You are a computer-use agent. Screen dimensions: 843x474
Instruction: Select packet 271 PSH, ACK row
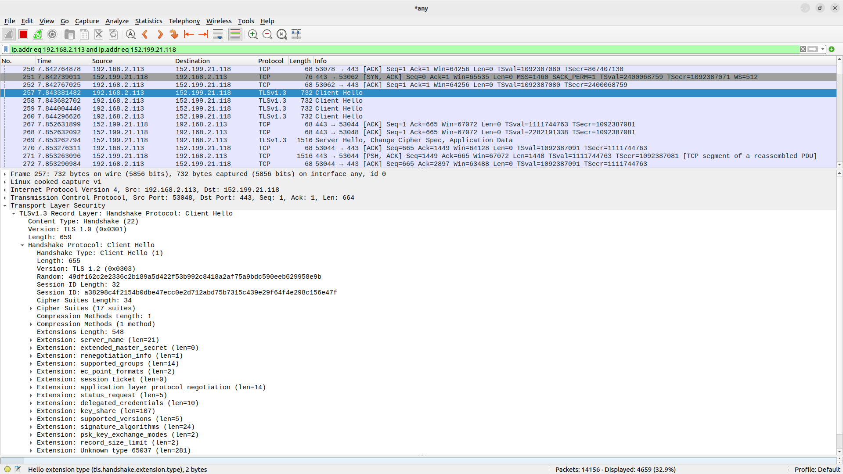(x=418, y=156)
